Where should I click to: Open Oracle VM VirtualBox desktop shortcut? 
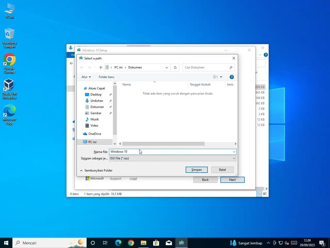pos(9,89)
